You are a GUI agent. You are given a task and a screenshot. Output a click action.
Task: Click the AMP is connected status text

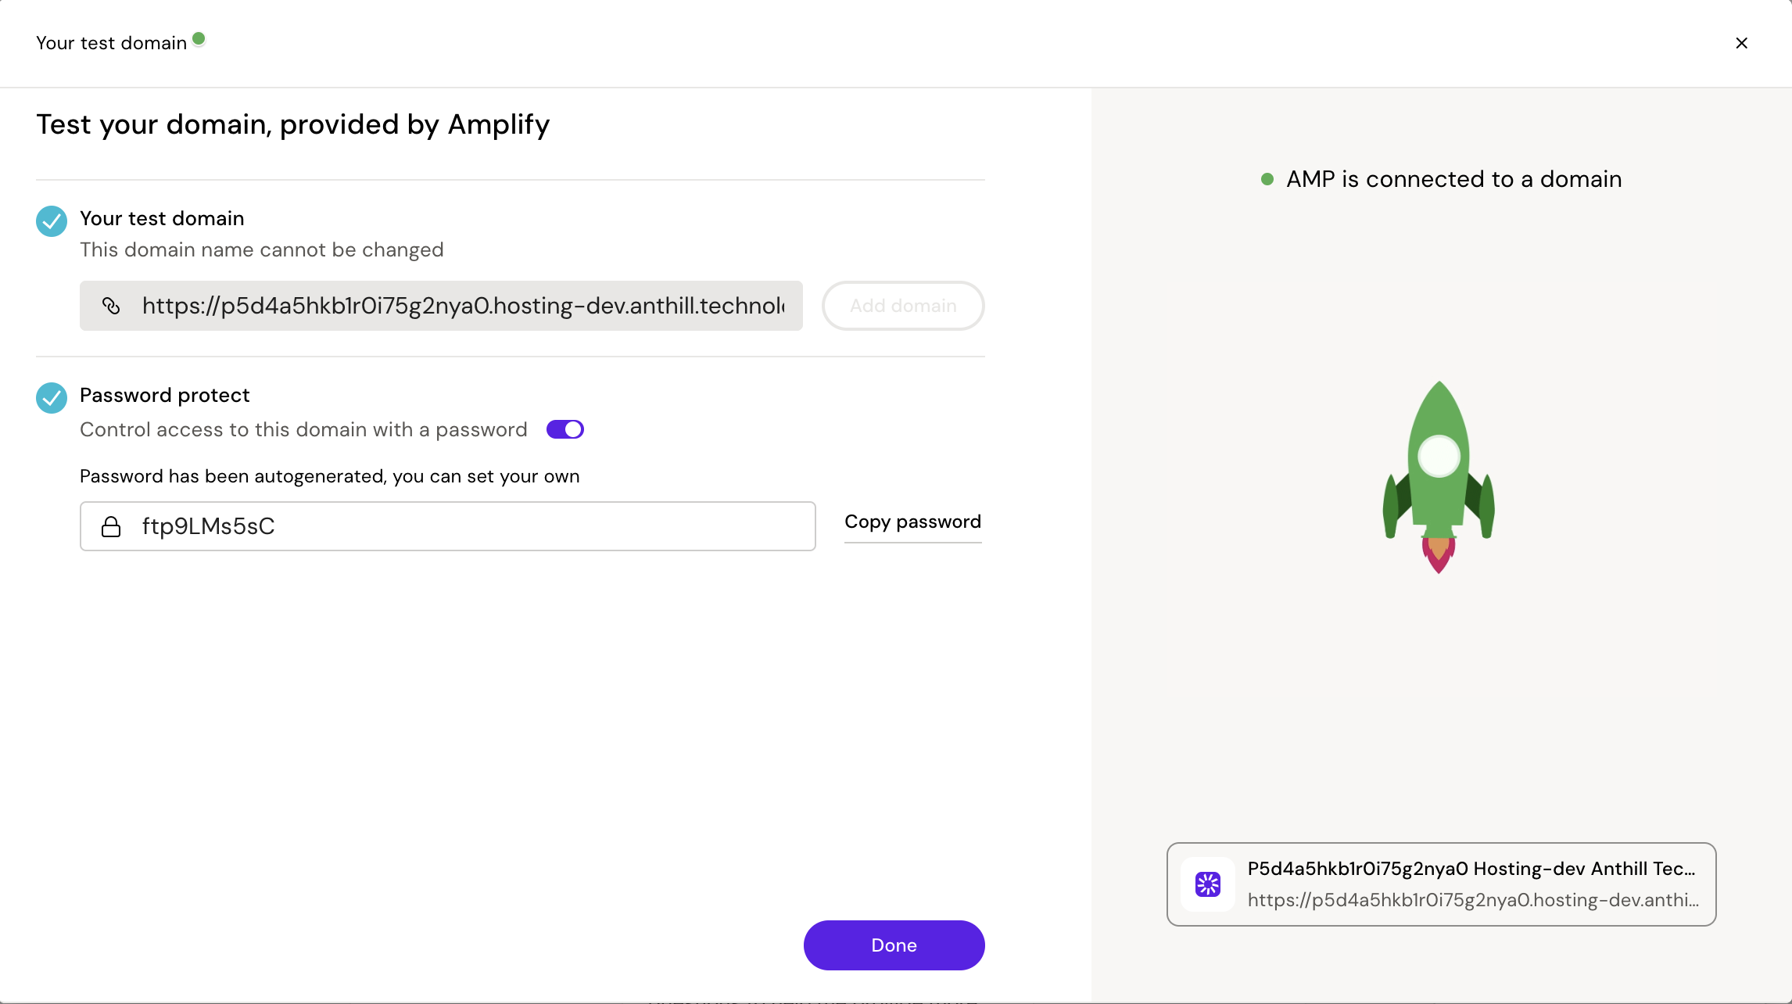pos(1453,179)
